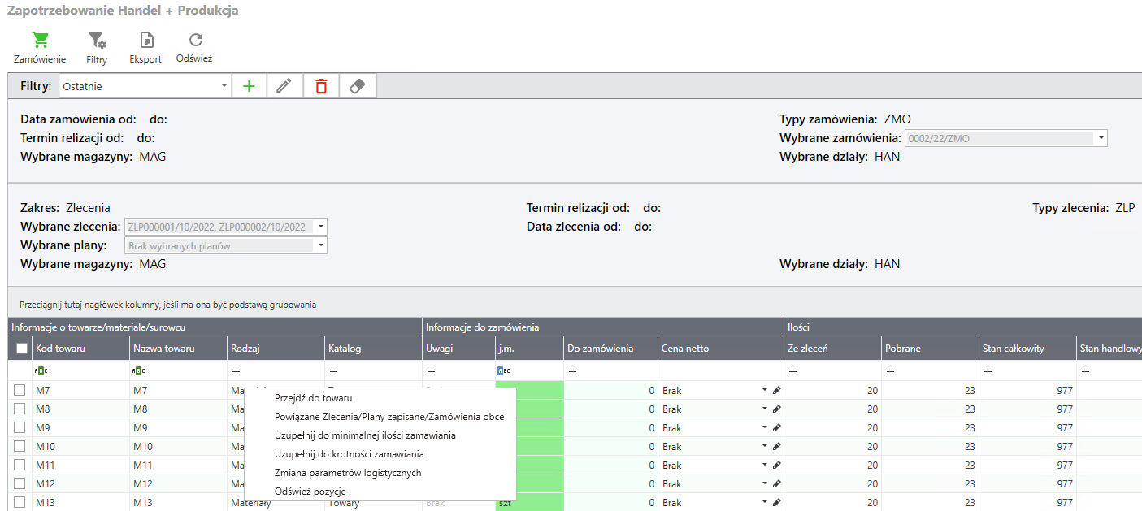Select all rows via header checkbox
1142x511 pixels.
21,349
